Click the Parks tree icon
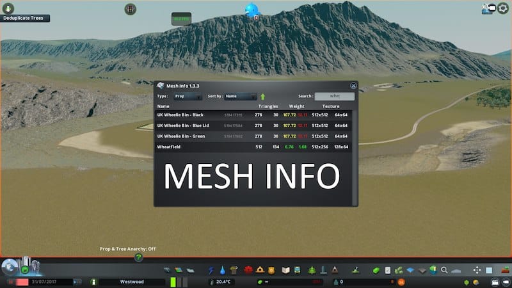Screen dimensions: 512x288 click(x=312, y=270)
